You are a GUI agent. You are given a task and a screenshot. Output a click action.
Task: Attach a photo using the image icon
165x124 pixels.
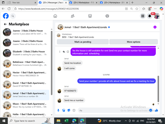click(64, 110)
